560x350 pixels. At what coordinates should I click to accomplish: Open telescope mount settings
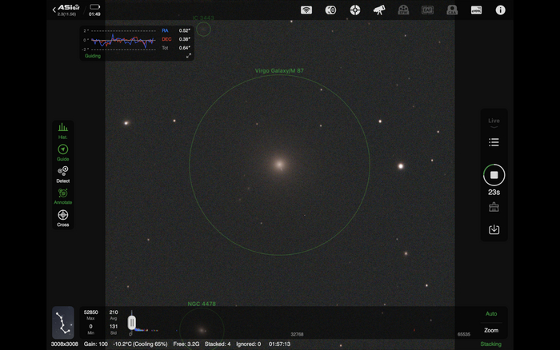pyautogui.click(x=379, y=10)
